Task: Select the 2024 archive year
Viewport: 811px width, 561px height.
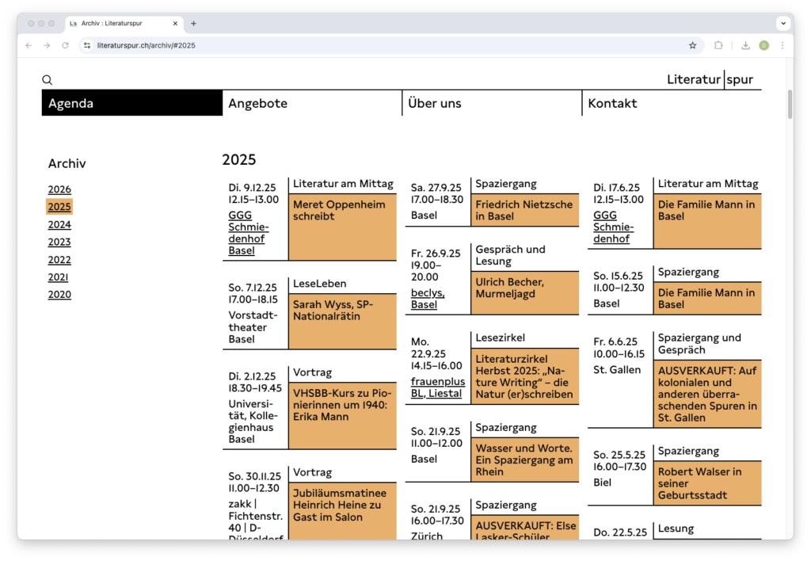Action: 59,224
